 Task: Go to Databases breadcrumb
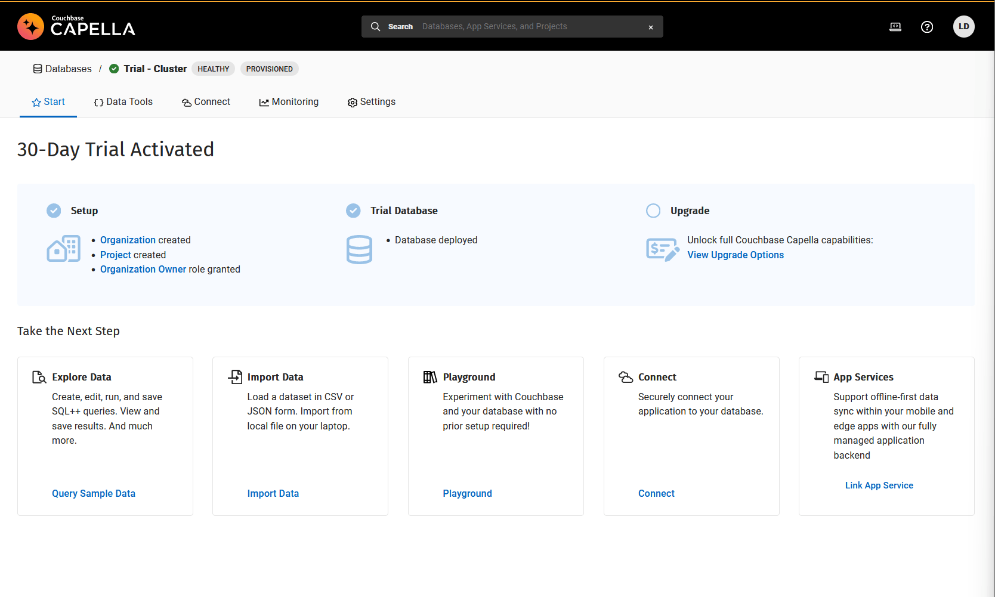pos(63,69)
